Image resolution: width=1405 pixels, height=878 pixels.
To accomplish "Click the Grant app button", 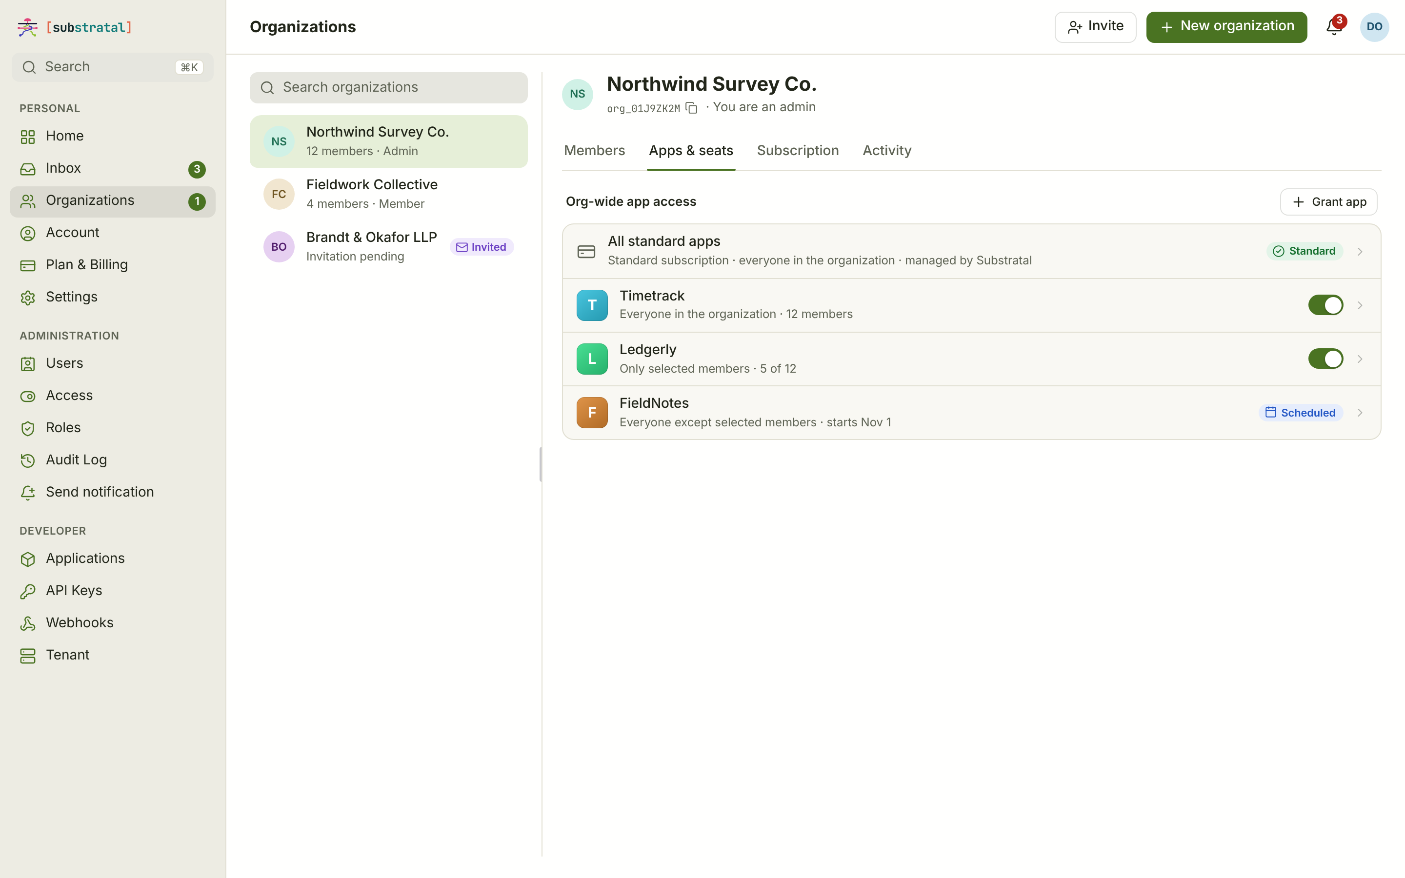I will tap(1328, 202).
